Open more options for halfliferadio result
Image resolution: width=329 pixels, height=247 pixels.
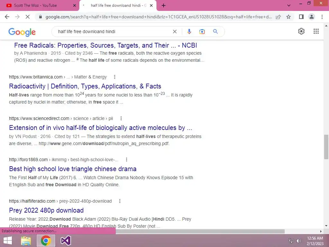[x=120, y=201]
